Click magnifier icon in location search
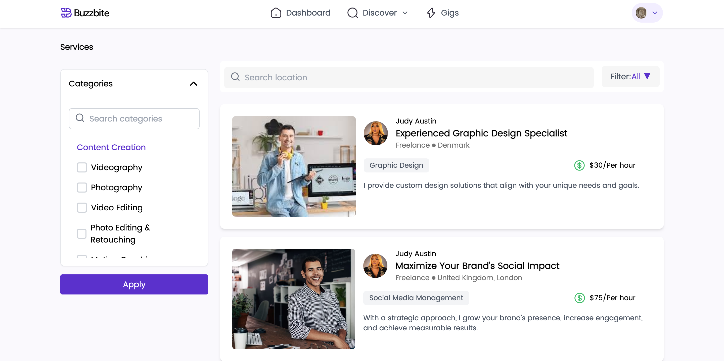Screen dimensions: 724x361 click(235, 77)
